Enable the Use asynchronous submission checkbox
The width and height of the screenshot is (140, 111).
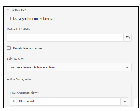[9, 18]
